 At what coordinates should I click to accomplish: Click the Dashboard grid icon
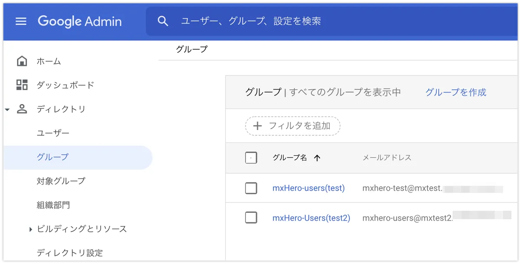[22, 85]
